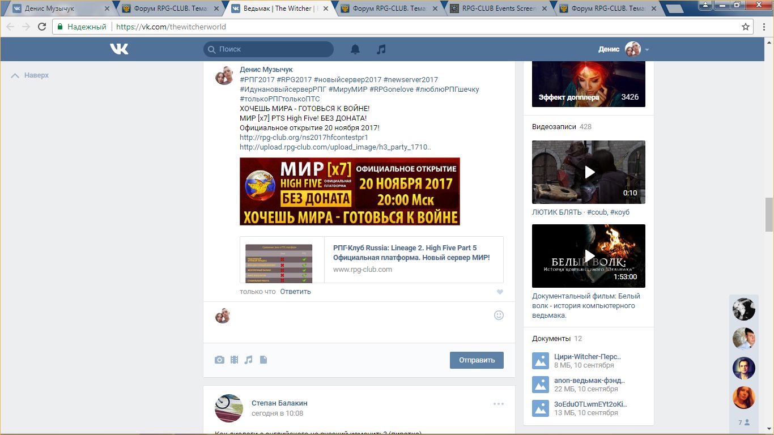
Task: Open the Цири-Witcher-Перс document link
Action: tap(588, 357)
